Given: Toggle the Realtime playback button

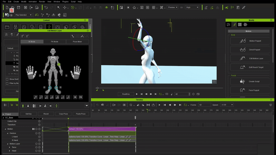Looking at the screenshot, I should point(126,94).
